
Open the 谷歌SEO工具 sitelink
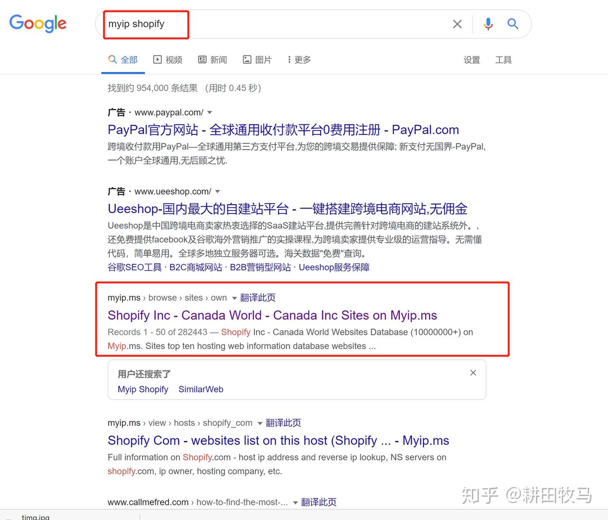pyautogui.click(x=135, y=267)
